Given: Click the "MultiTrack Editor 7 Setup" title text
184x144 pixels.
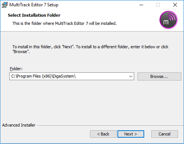Looking at the screenshot, I should click(34, 5).
